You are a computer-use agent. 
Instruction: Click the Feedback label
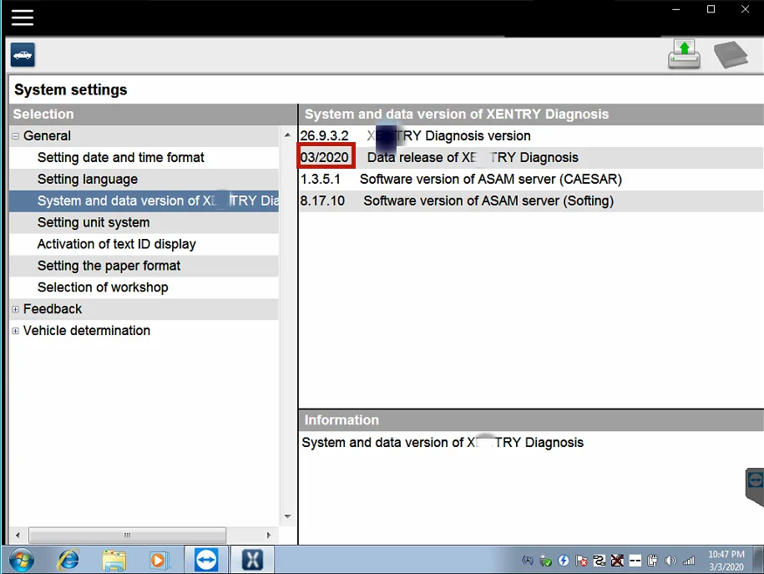point(53,309)
